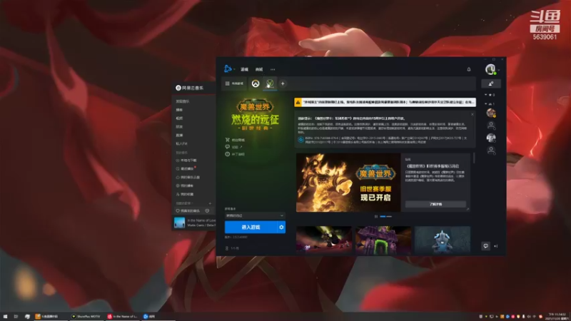Image resolution: width=571 pixels, height=321 pixels.
Task: Select the Overwatch game icon tab
Action: coord(256,83)
